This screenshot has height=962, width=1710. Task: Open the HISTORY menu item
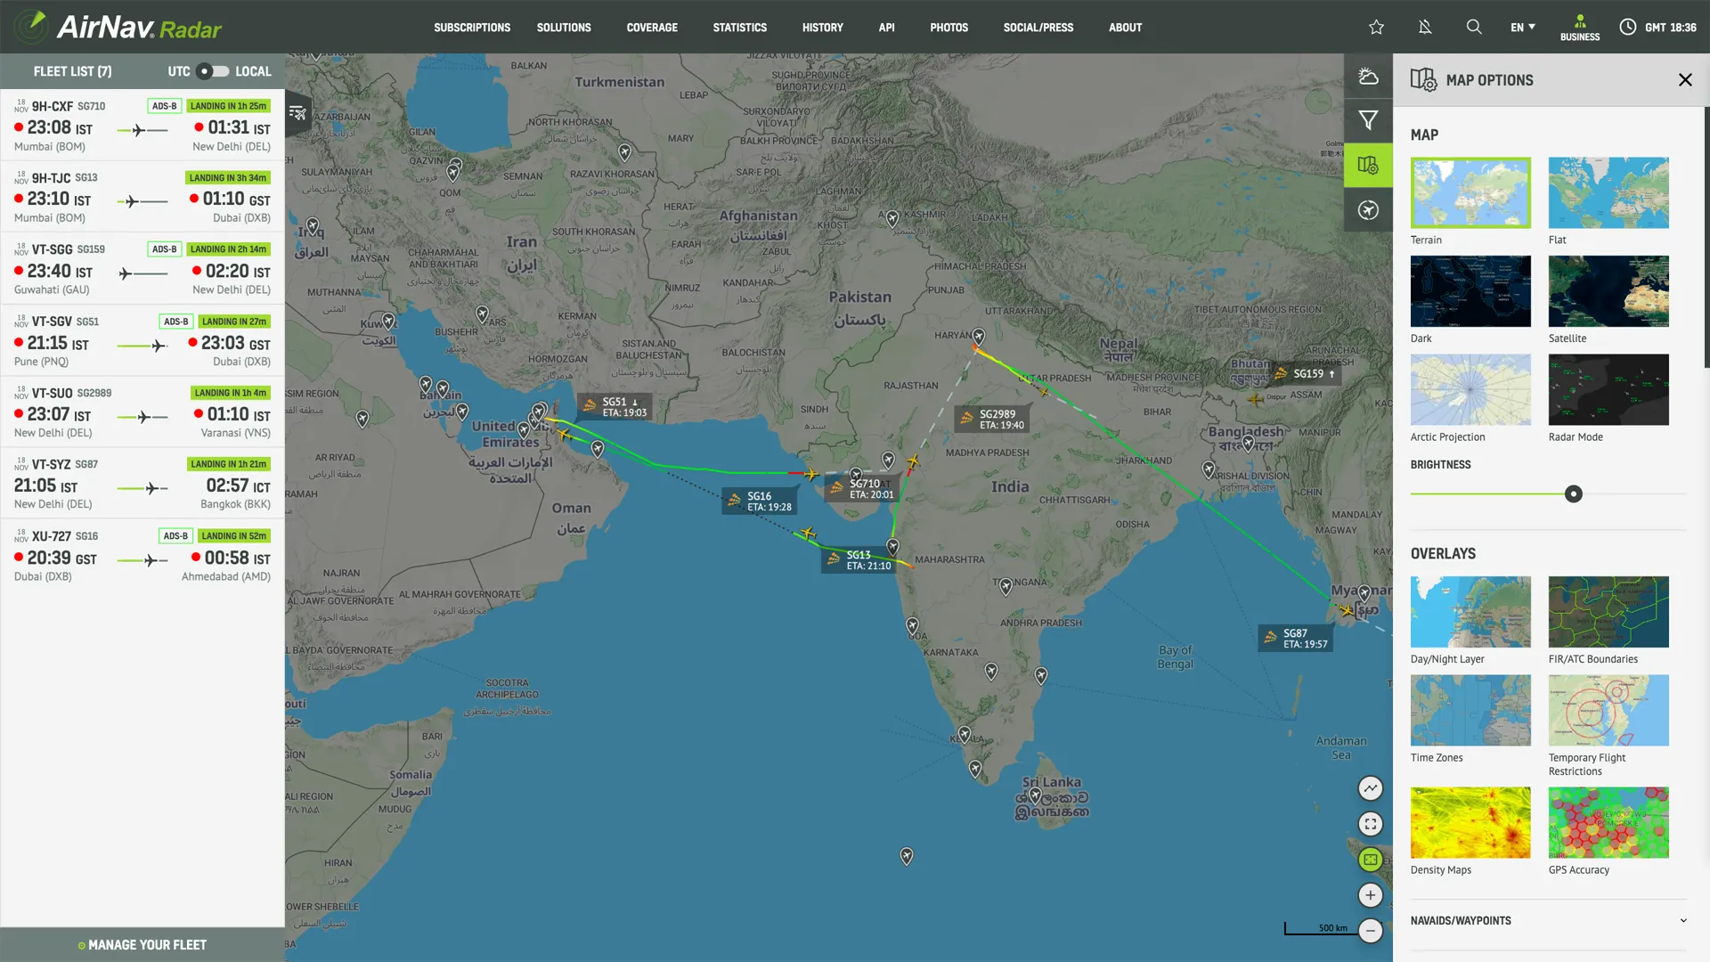pyautogui.click(x=822, y=28)
